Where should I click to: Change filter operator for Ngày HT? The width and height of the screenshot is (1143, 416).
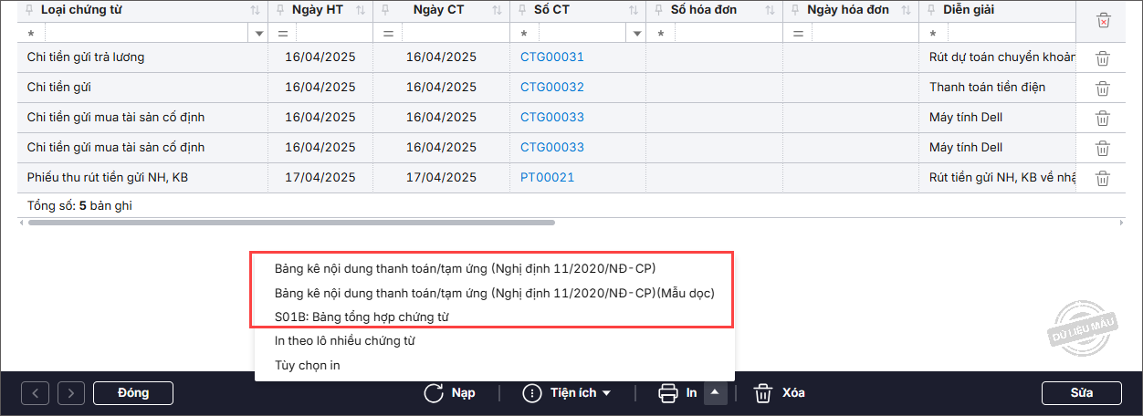(x=283, y=34)
